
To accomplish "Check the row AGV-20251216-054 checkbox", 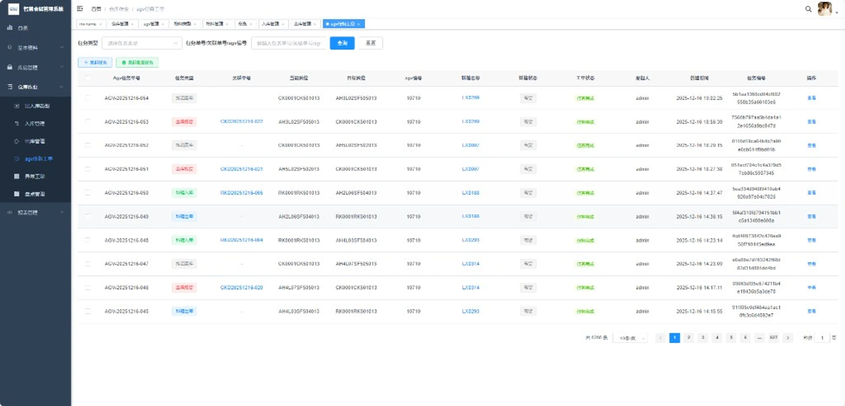I will (x=88, y=98).
